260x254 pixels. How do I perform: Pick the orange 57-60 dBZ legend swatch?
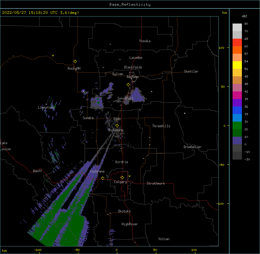pyautogui.click(x=237, y=50)
